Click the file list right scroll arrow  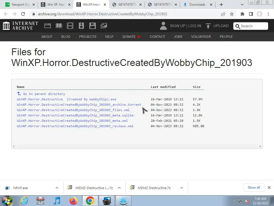(260, 146)
